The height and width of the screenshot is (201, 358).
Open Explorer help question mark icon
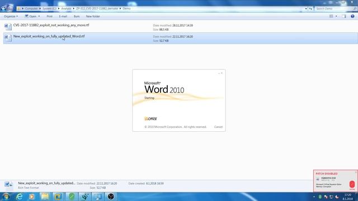coord(352,16)
